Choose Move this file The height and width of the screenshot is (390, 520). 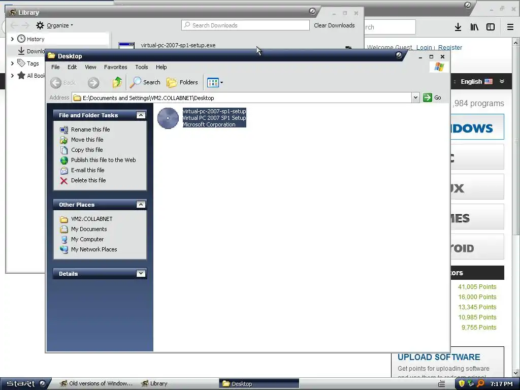(x=87, y=140)
